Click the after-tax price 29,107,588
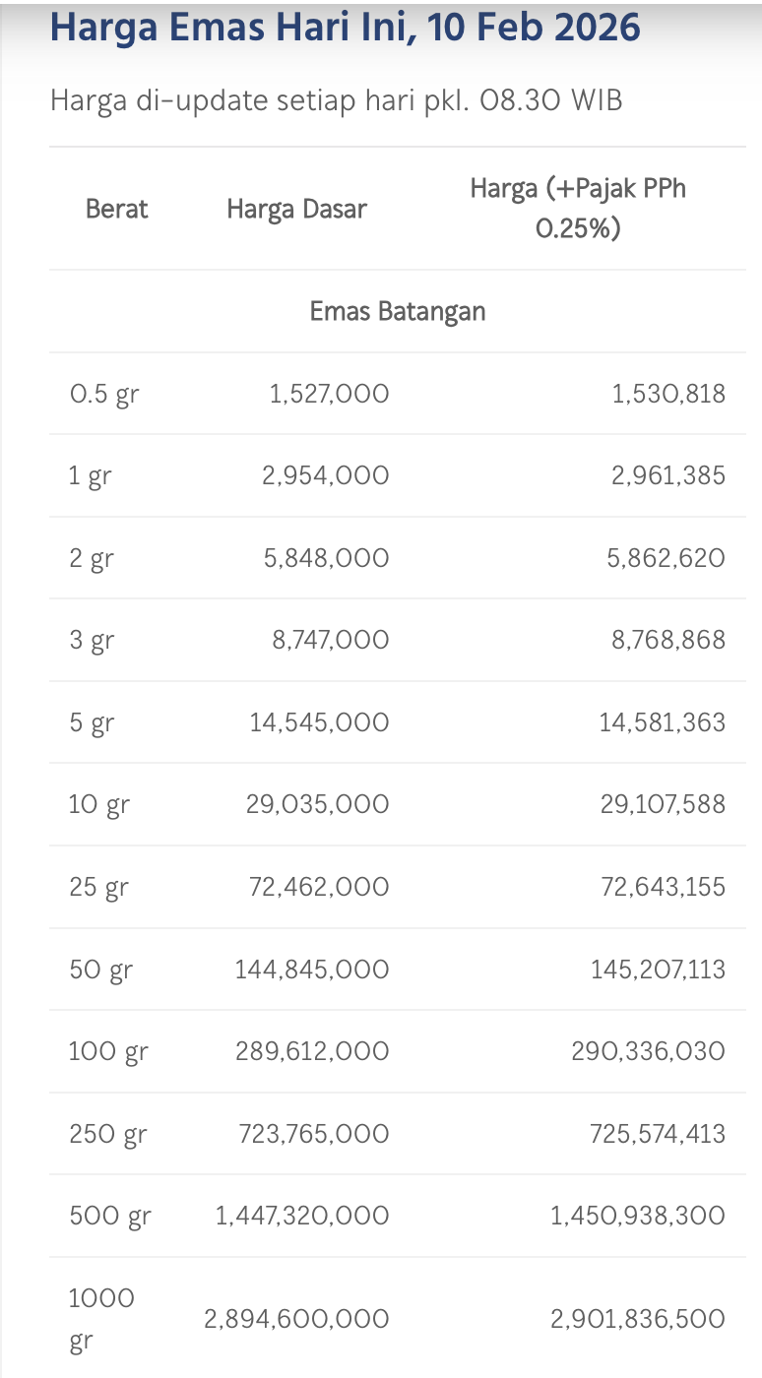Image resolution: width=762 pixels, height=1378 pixels. (x=663, y=805)
